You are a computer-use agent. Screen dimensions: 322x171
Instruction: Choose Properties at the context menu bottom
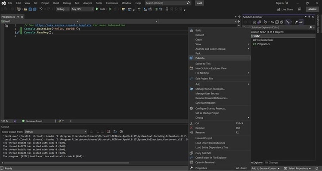(220, 168)
